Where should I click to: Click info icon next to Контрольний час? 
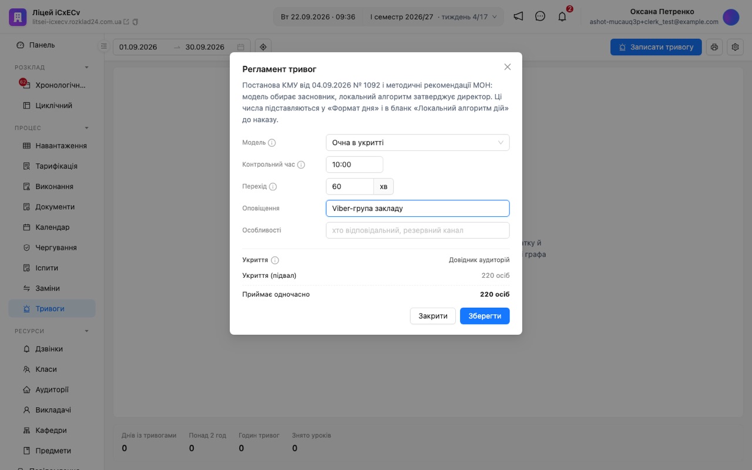coord(301,165)
